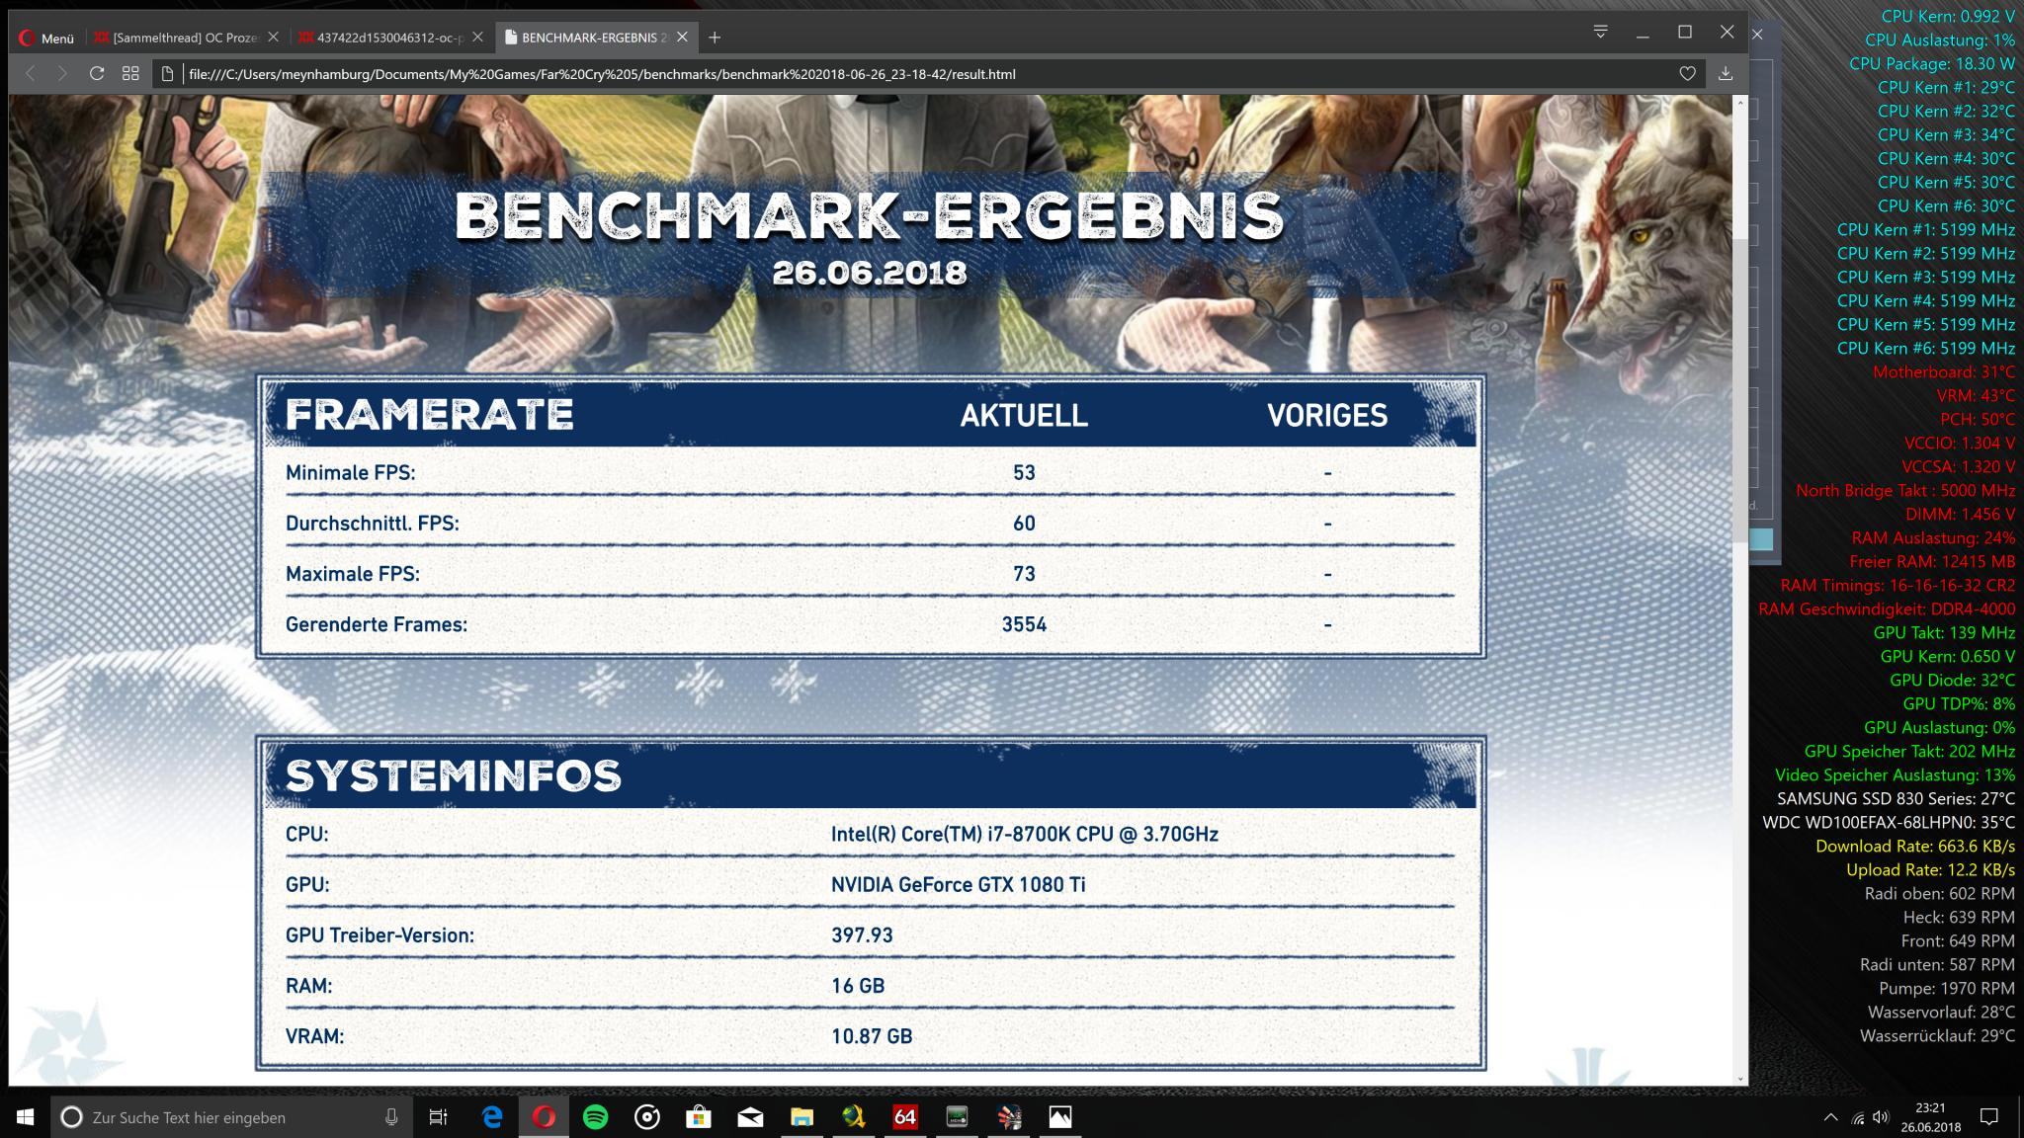Open the Speed Dial grid icon
The width and height of the screenshot is (2024, 1138).
click(130, 73)
